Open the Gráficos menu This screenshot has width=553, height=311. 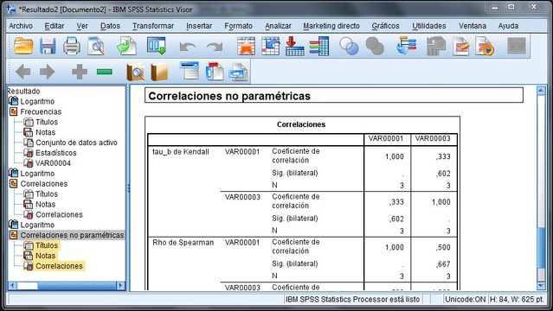[x=385, y=26]
